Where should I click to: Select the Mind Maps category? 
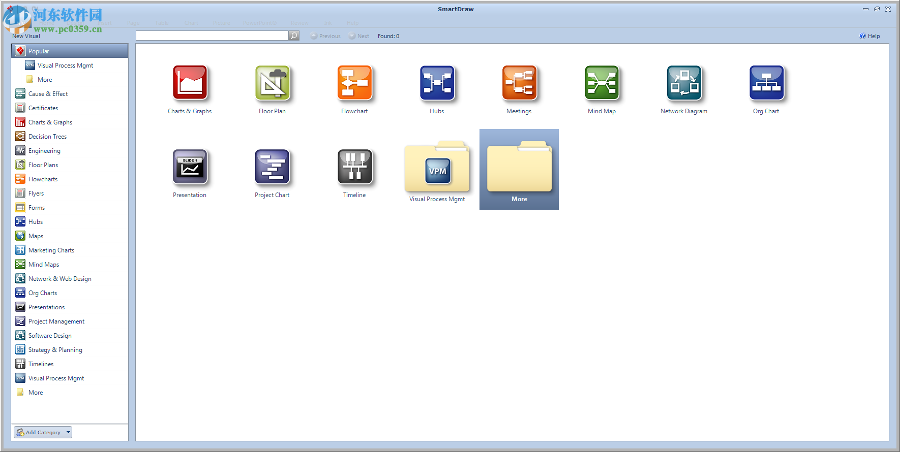[44, 265]
